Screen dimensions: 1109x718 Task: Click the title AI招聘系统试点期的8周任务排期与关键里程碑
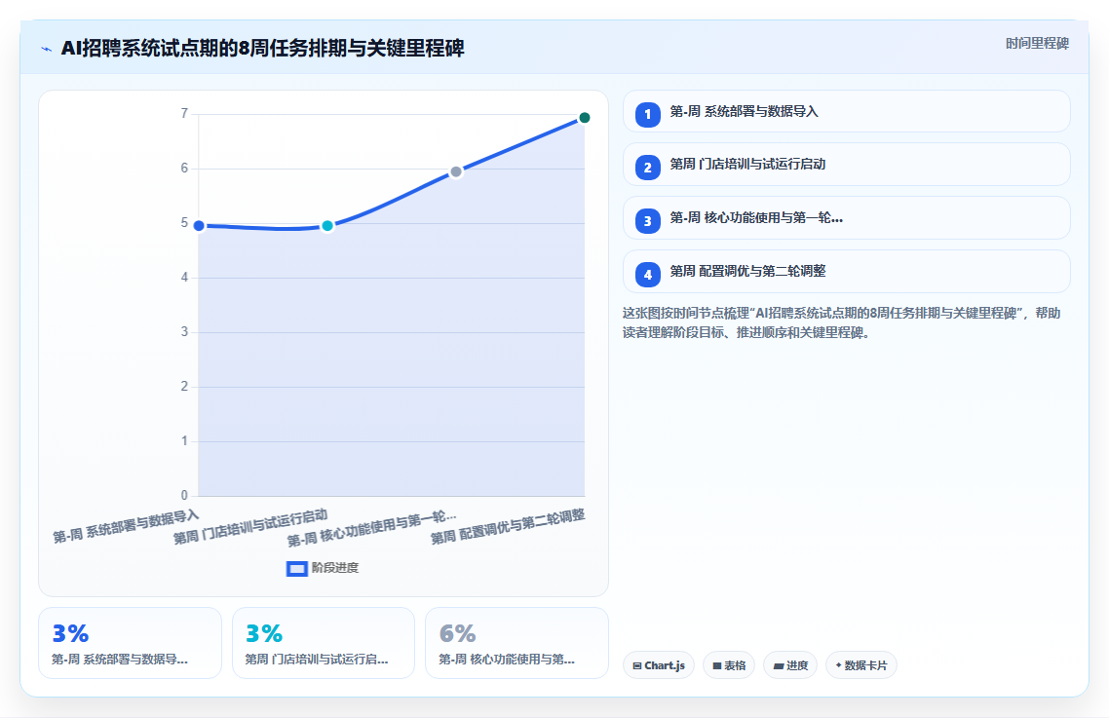point(262,48)
